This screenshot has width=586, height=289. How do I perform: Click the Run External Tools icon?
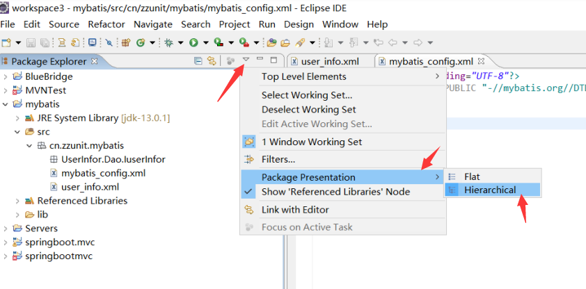(244, 42)
